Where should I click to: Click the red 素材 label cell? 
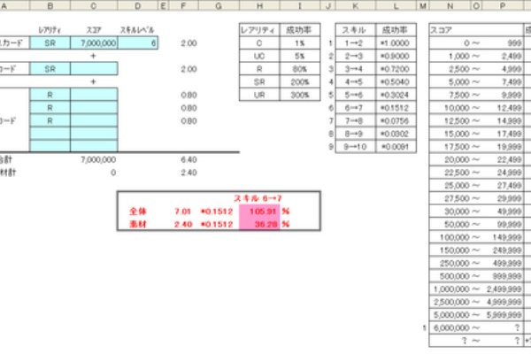pos(137,225)
